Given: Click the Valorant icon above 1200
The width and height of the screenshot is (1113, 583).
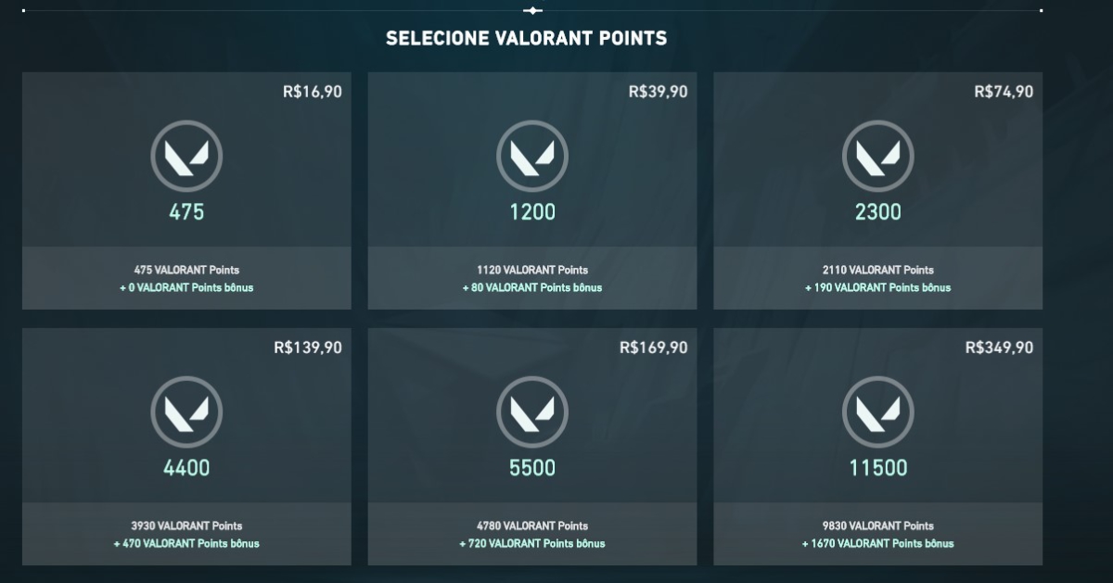Looking at the screenshot, I should [x=532, y=156].
